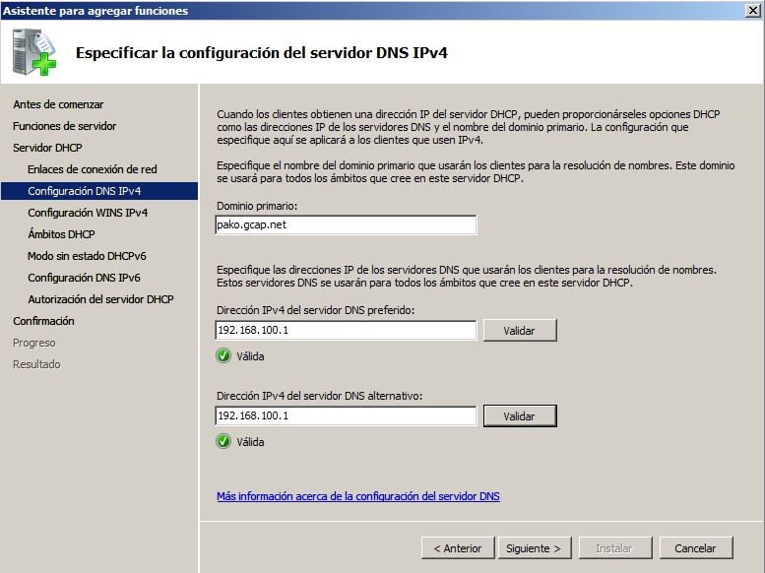Screen dimensions: 765x573
Task: Select Servidor DHCP in sidebar
Action: coord(47,148)
